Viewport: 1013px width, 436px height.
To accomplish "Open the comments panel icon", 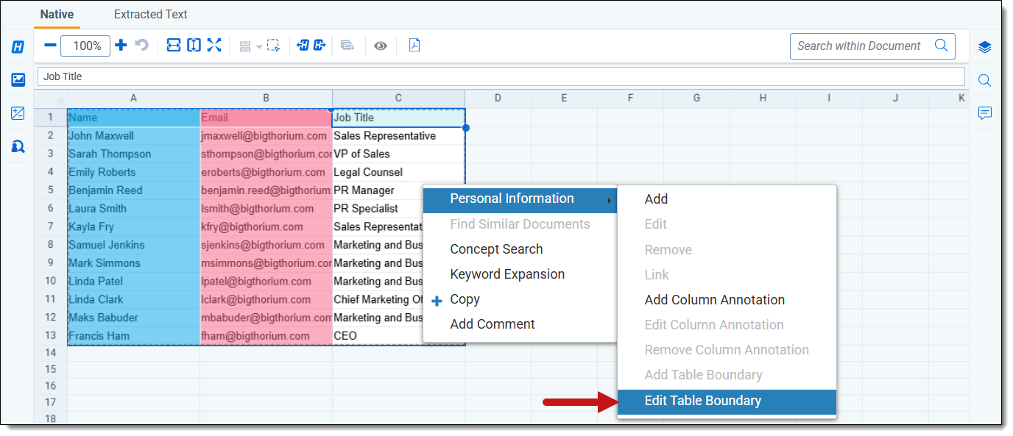I will pos(985,112).
